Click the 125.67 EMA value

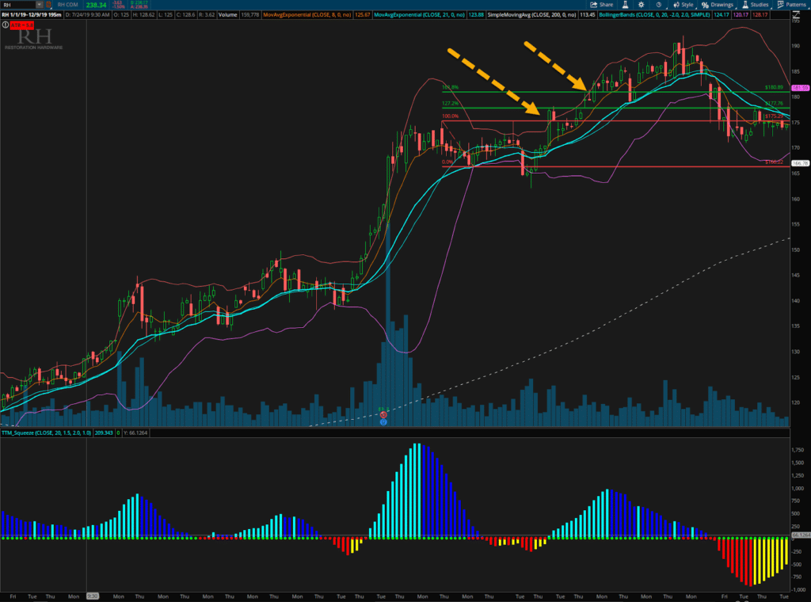click(364, 15)
